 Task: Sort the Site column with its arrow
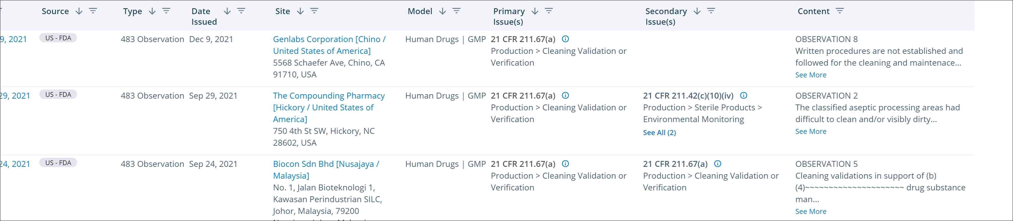300,11
